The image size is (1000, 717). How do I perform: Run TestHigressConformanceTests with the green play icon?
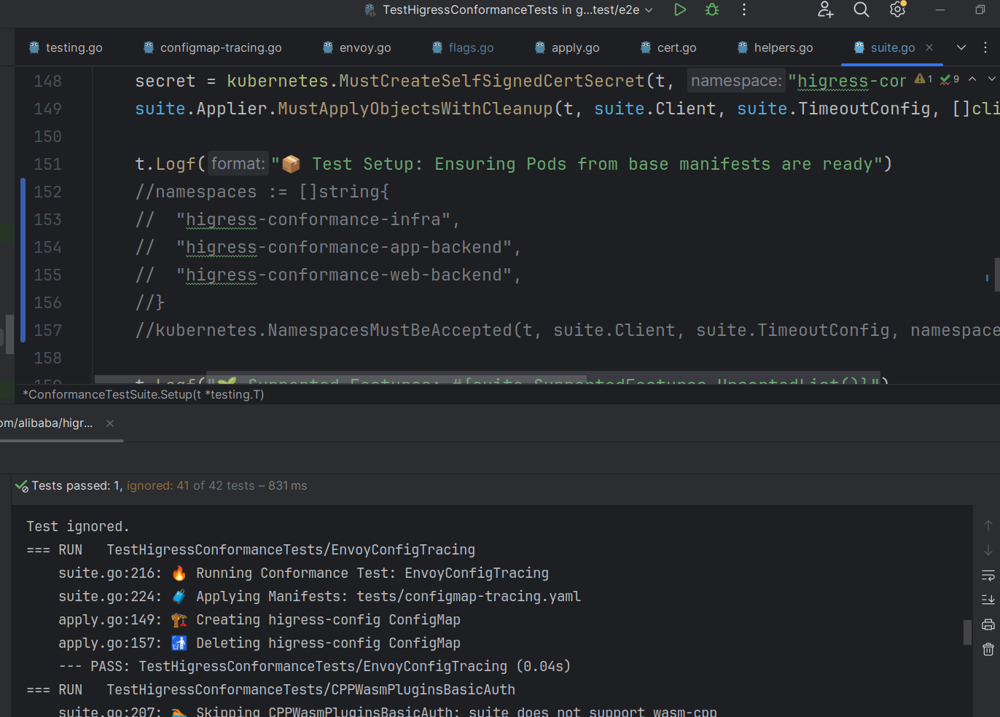pyautogui.click(x=679, y=9)
